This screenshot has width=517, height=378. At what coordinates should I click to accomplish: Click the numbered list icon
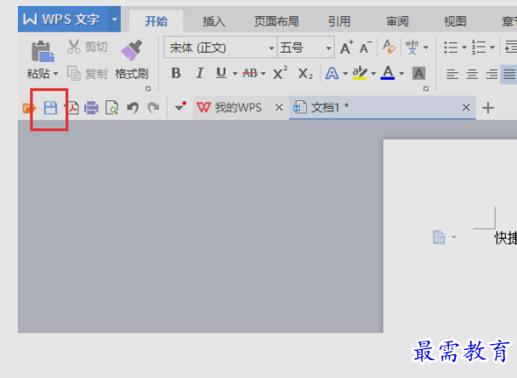(479, 48)
